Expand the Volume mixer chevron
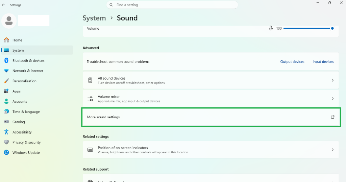The image size is (346, 184). click(332, 99)
